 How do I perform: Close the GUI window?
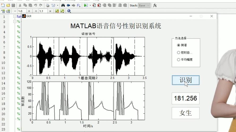(212, 16)
